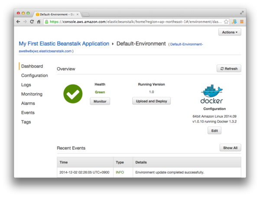Open Events in the sidebar
260x197 pixels.
(28, 113)
